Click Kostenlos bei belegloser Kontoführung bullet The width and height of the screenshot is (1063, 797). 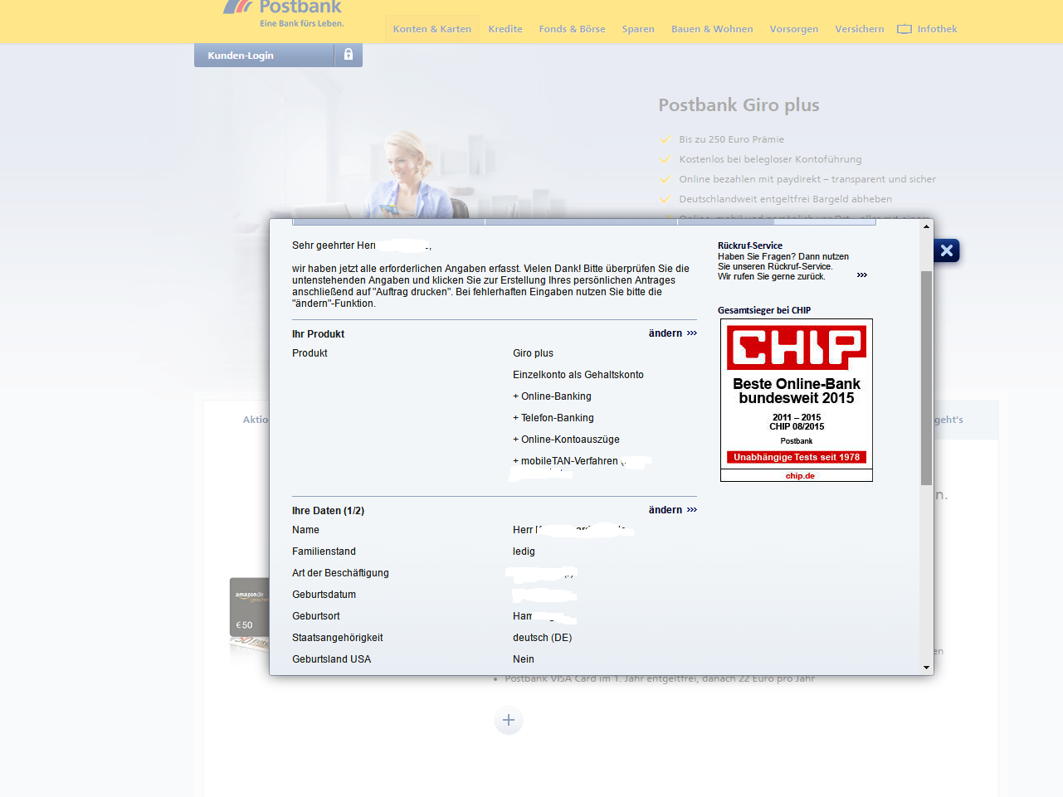point(770,159)
